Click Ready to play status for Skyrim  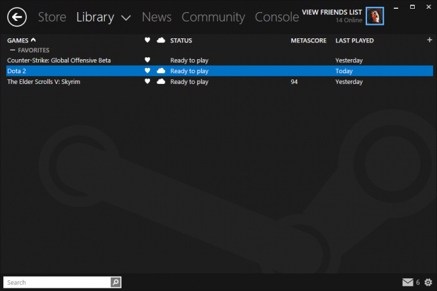[189, 82]
